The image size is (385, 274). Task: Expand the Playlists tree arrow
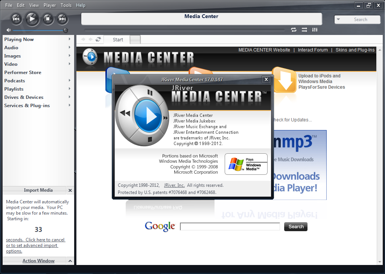pyautogui.click(x=70, y=89)
